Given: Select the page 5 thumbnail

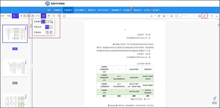Looking at the screenshot, I should pos(15,68).
